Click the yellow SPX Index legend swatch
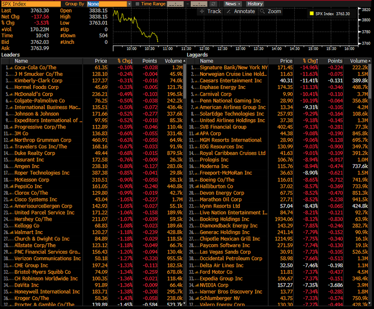 pos(311,14)
